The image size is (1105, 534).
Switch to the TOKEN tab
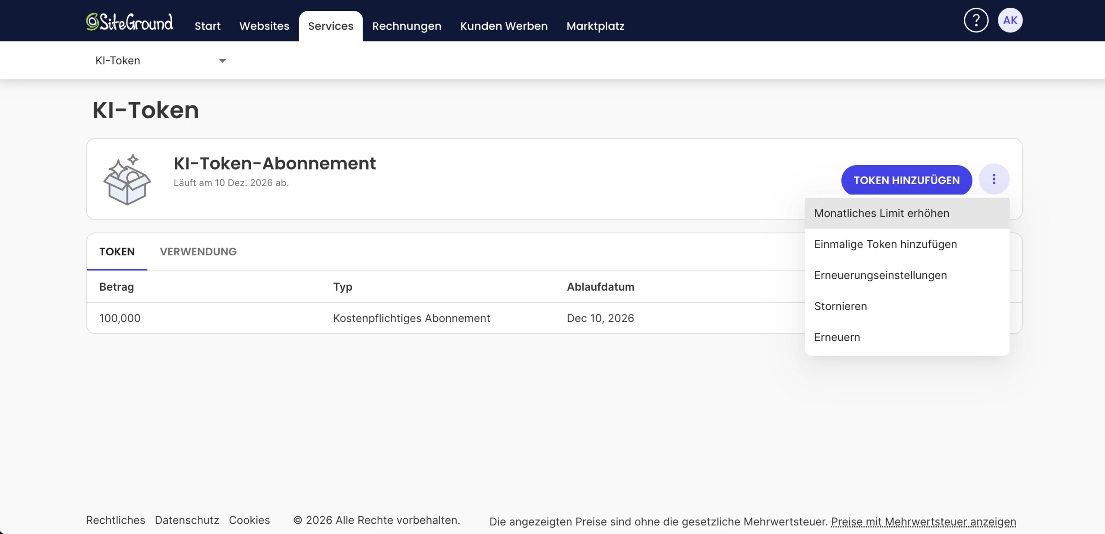(x=117, y=251)
